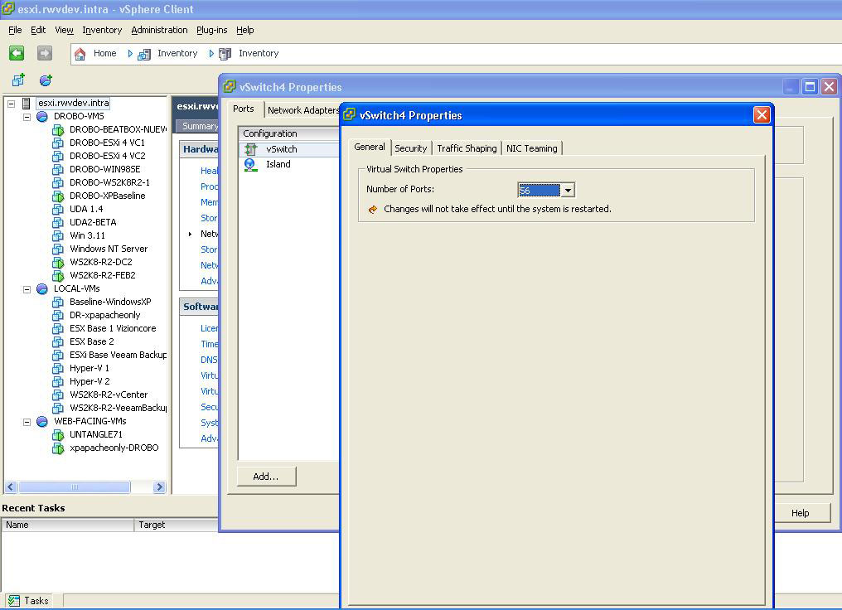The width and height of the screenshot is (842, 610).
Task: Click the WS2K8-R2-DC2 VM icon
Action: (x=58, y=262)
